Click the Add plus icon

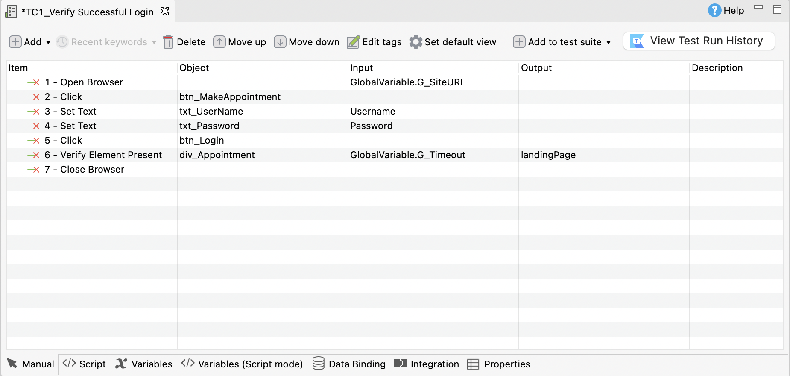[x=15, y=42]
